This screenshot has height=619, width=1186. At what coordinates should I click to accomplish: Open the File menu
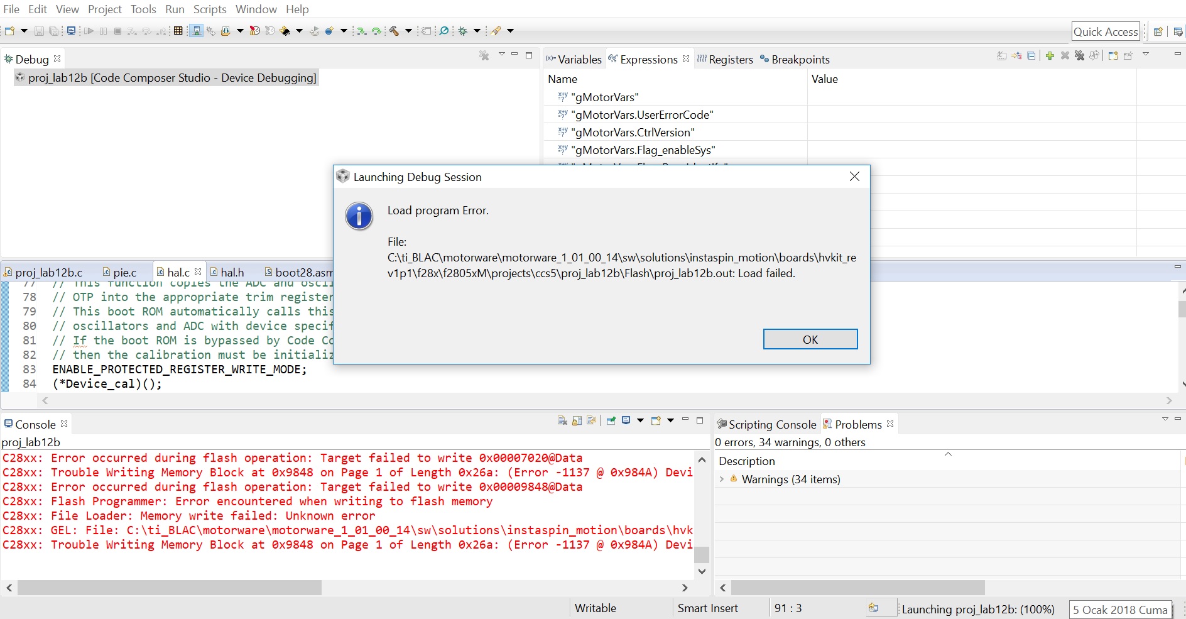(11, 9)
